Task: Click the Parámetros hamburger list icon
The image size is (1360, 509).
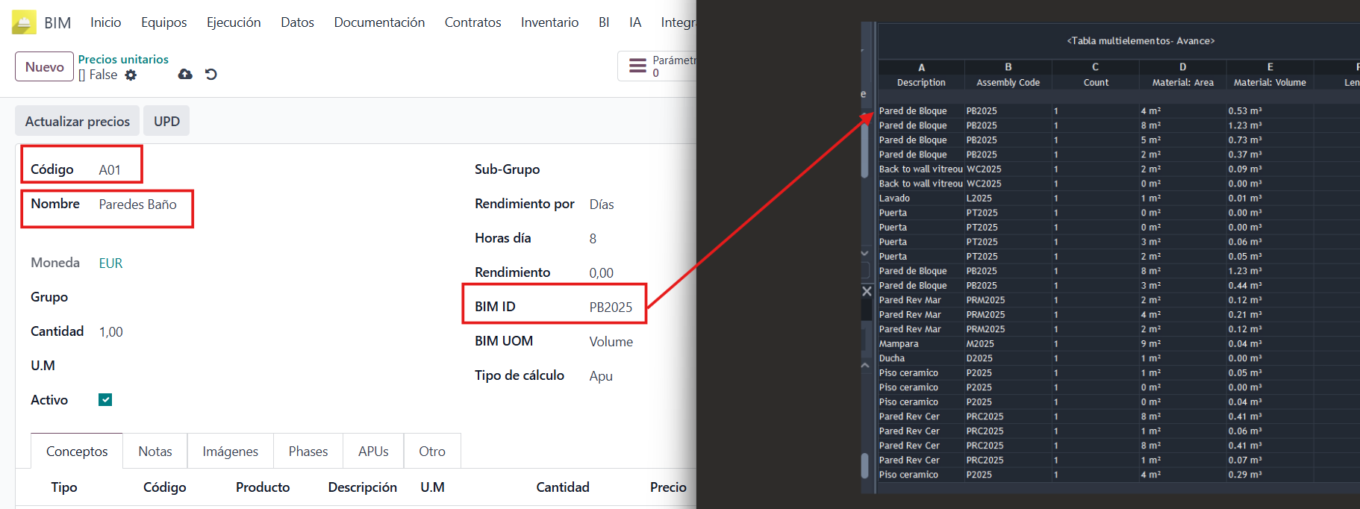Action: (637, 66)
